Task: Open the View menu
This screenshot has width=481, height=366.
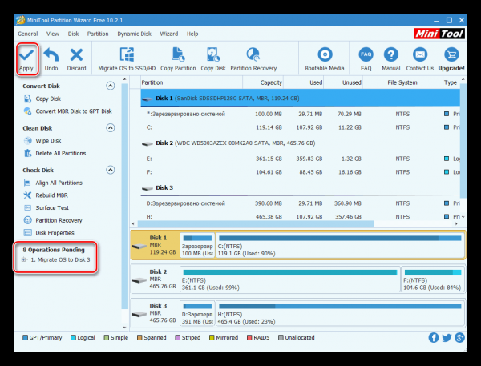Action: pos(53,34)
